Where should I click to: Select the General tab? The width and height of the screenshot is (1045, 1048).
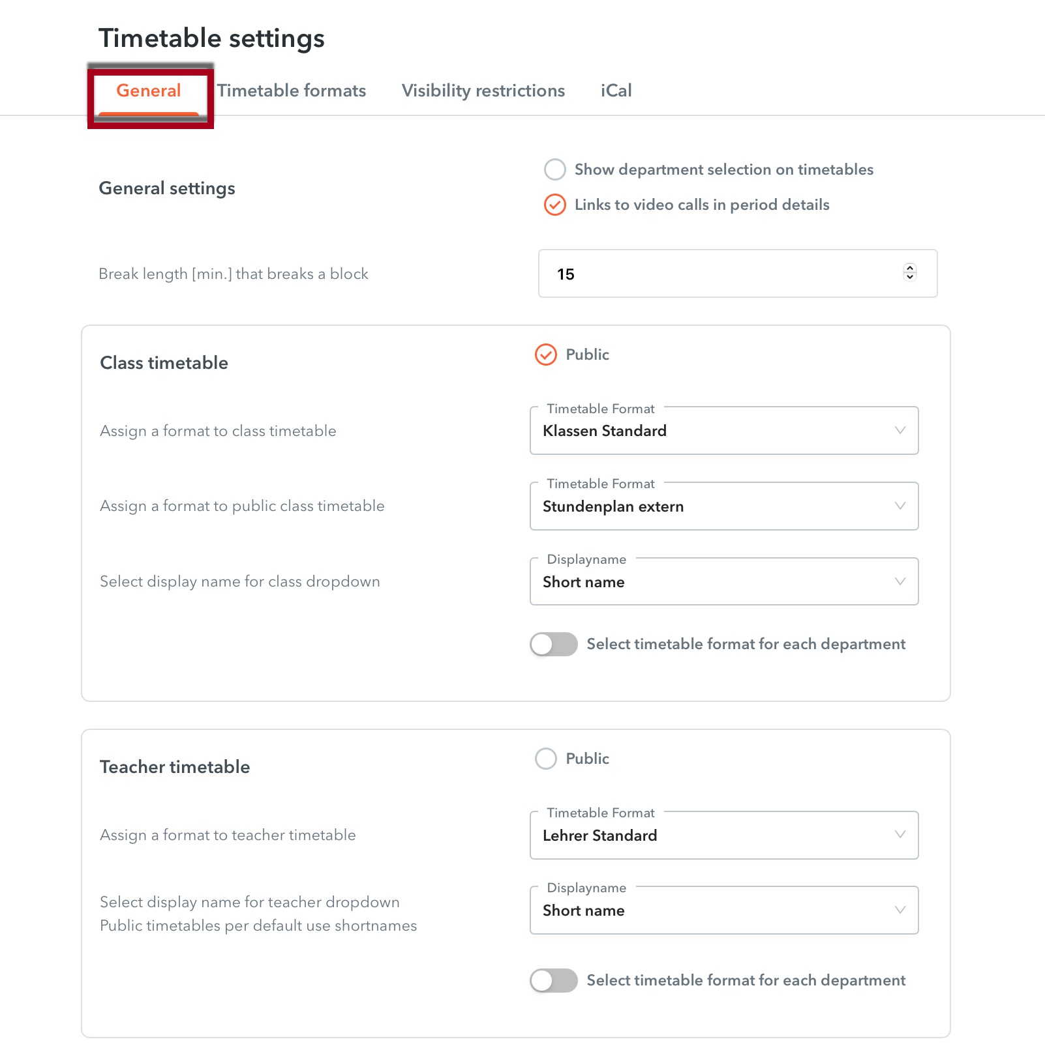(x=149, y=91)
